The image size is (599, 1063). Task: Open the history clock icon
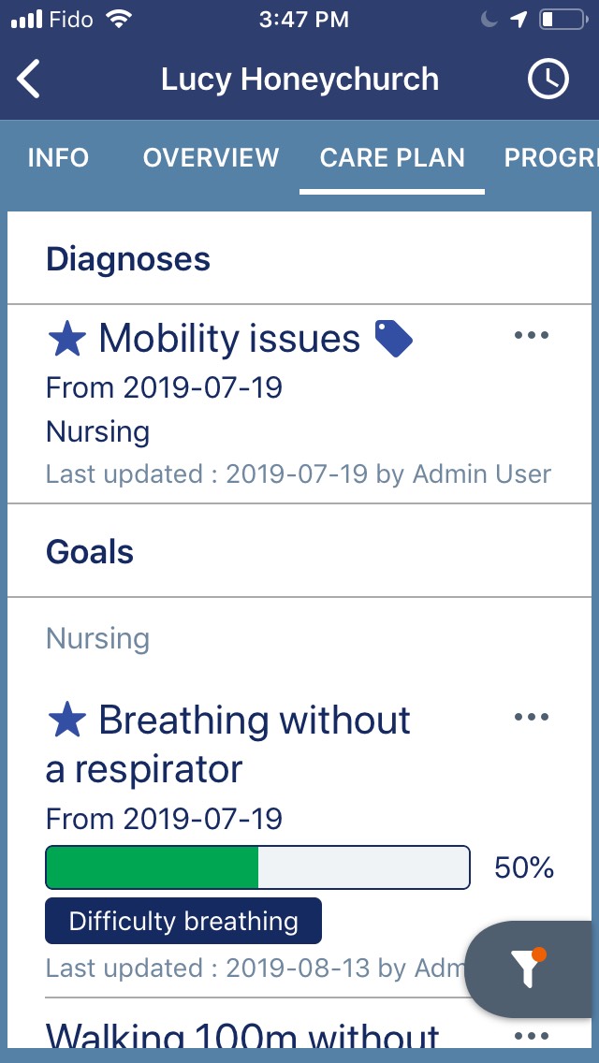[548, 80]
